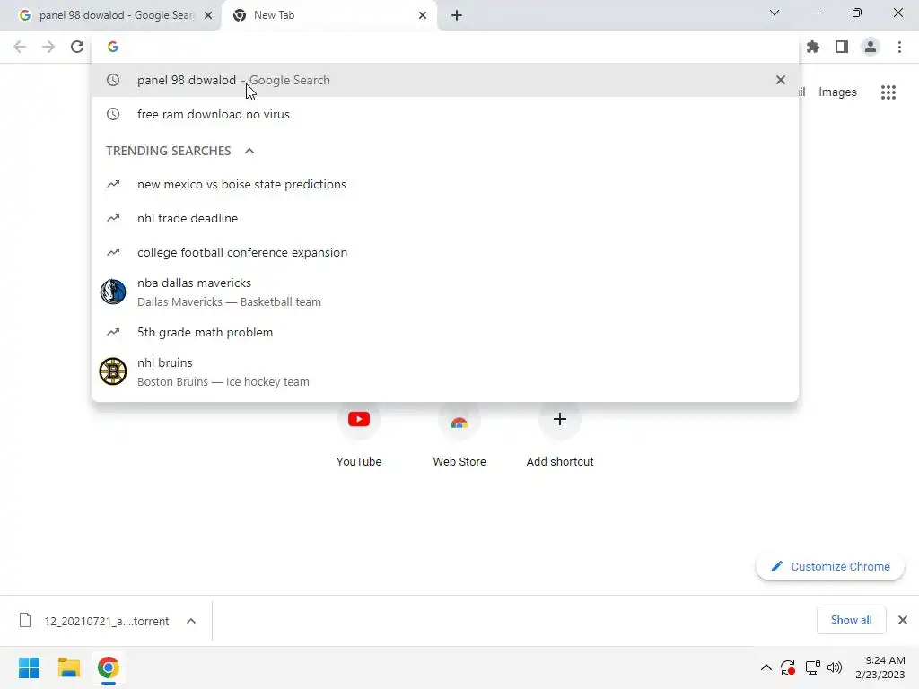Close the downloads bar
919x689 pixels.
[903, 620]
